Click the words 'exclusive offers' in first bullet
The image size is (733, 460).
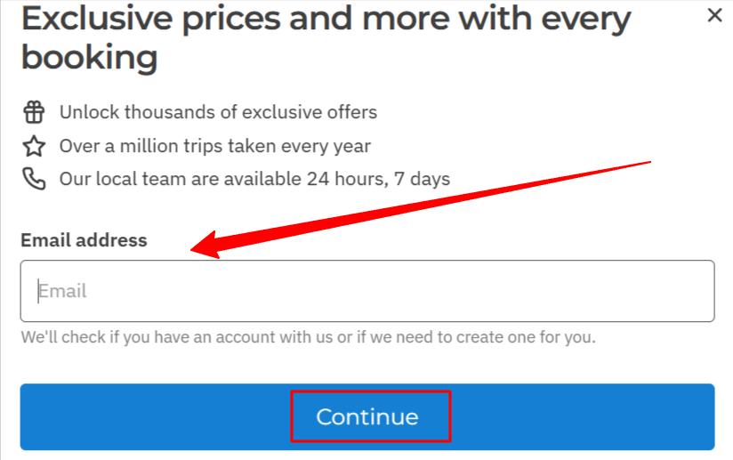pos(309,112)
